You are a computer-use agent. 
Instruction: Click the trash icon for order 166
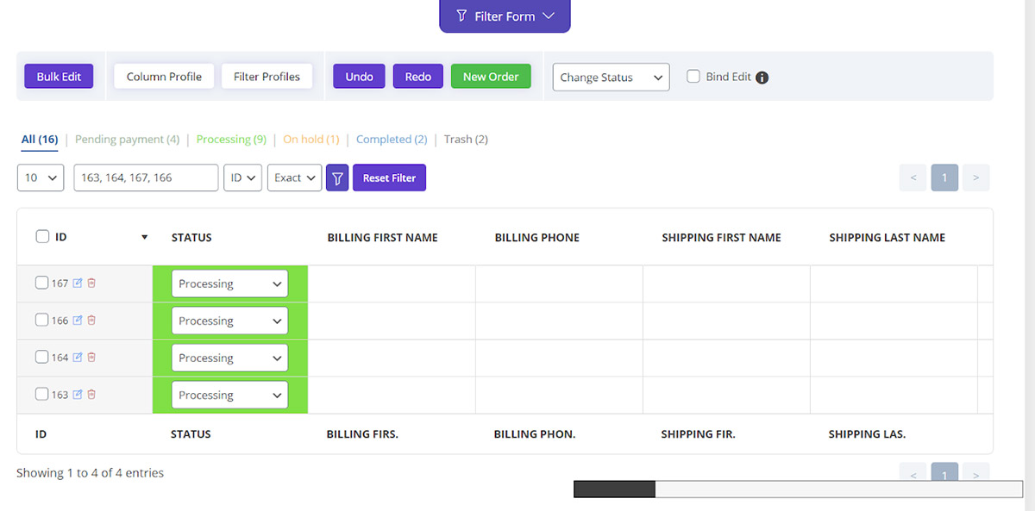point(91,320)
